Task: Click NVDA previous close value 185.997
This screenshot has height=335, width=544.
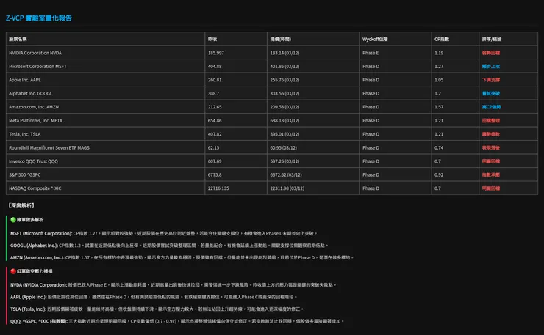Action: (x=216, y=53)
